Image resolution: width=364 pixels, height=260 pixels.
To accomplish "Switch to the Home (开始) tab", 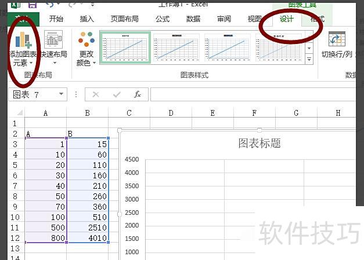I will pyautogui.click(x=56, y=19).
